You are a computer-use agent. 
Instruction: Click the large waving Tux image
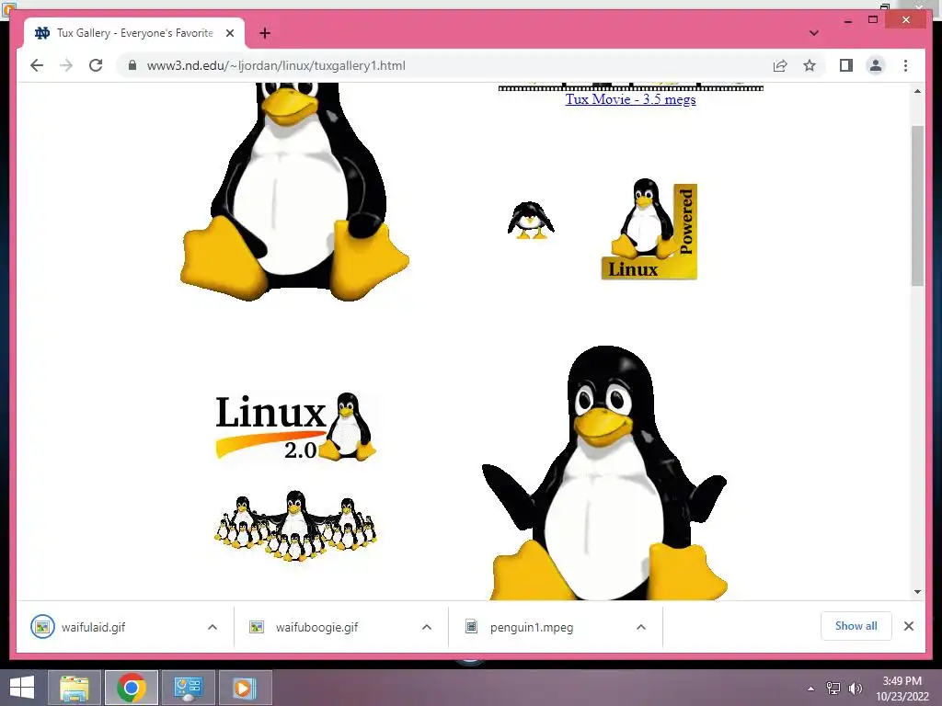click(x=604, y=473)
